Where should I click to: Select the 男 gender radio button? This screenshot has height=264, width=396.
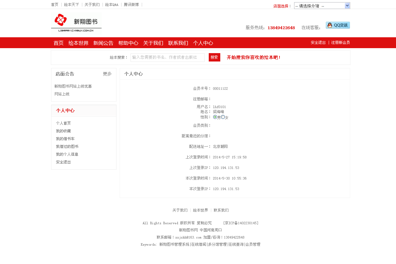215,117
